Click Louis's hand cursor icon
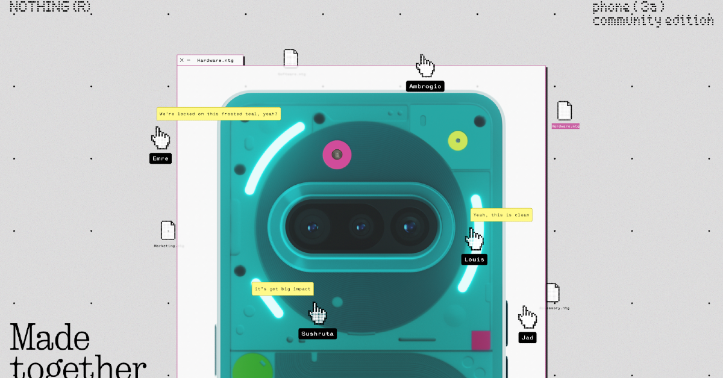Screen dimensions: 723x378 (475, 239)
